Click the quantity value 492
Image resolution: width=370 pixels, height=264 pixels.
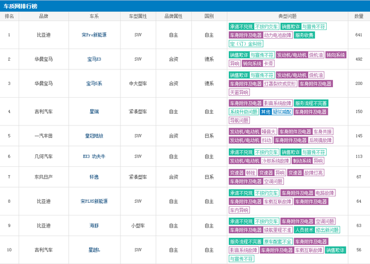(x=359, y=59)
